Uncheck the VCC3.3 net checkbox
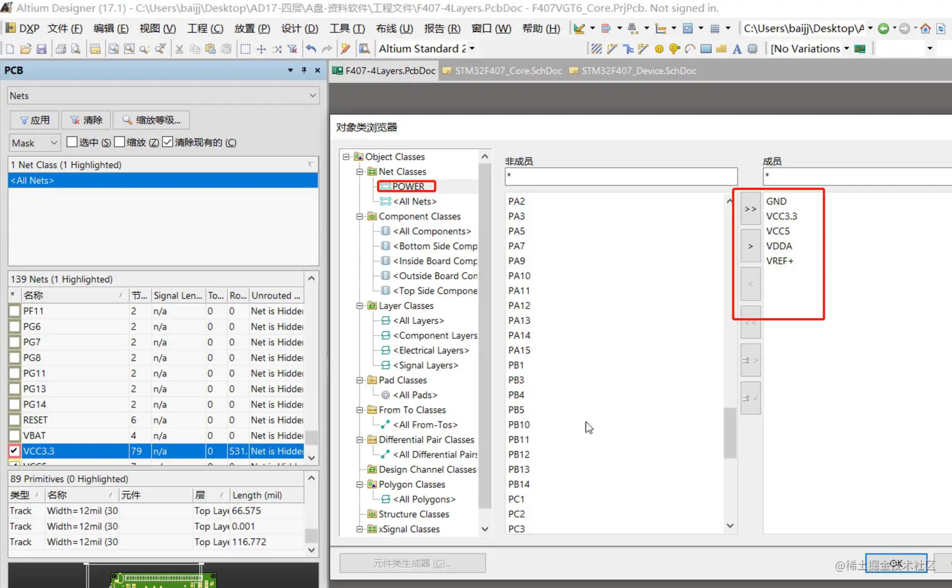The image size is (952, 588). click(14, 451)
